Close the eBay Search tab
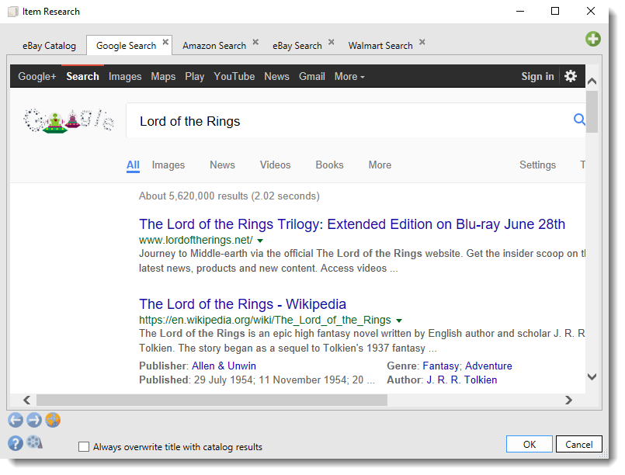The width and height of the screenshot is (625, 475). 332,41
